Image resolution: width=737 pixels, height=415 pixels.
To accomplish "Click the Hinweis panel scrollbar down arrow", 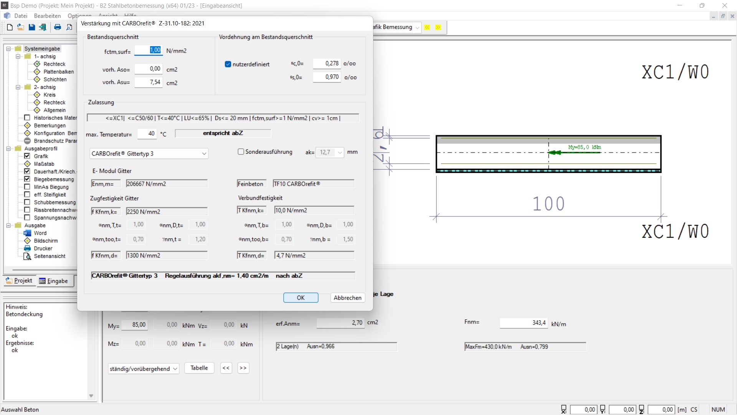I will pyautogui.click(x=91, y=396).
